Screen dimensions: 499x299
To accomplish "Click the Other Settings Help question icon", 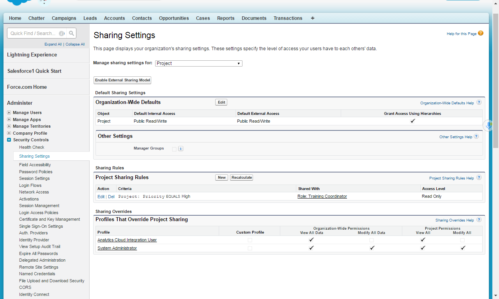I will [x=476, y=137].
